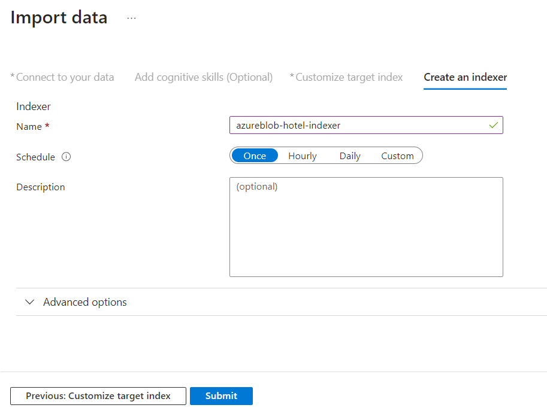Click the Schedule field label
Viewport: 547px width, 417px height.
tap(35, 157)
